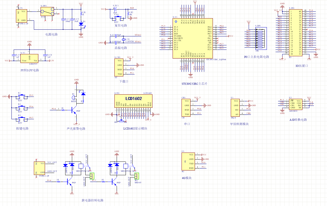Select the B1 buzzer symbol
Viewport: 327px width, 206px height.
coord(73,98)
